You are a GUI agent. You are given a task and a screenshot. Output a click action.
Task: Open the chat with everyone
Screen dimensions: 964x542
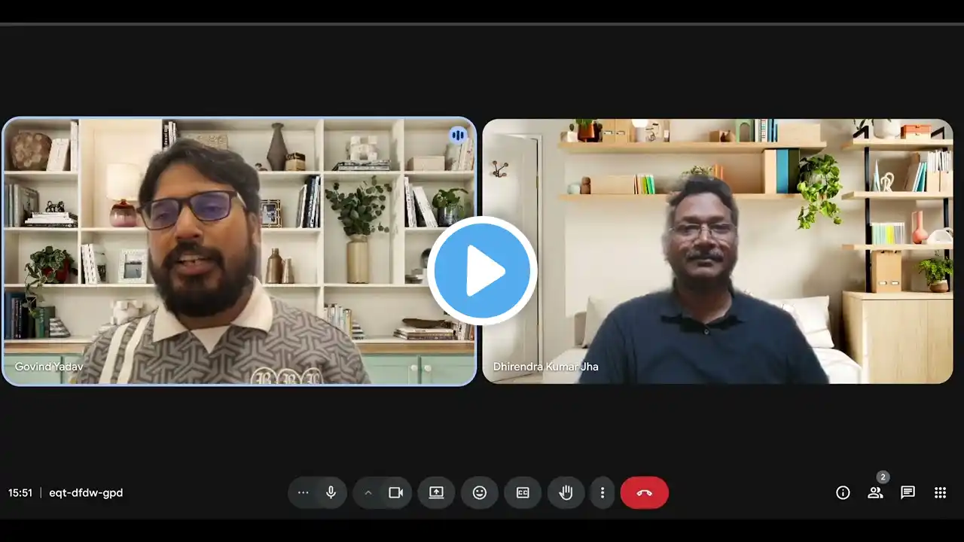point(908,492)
